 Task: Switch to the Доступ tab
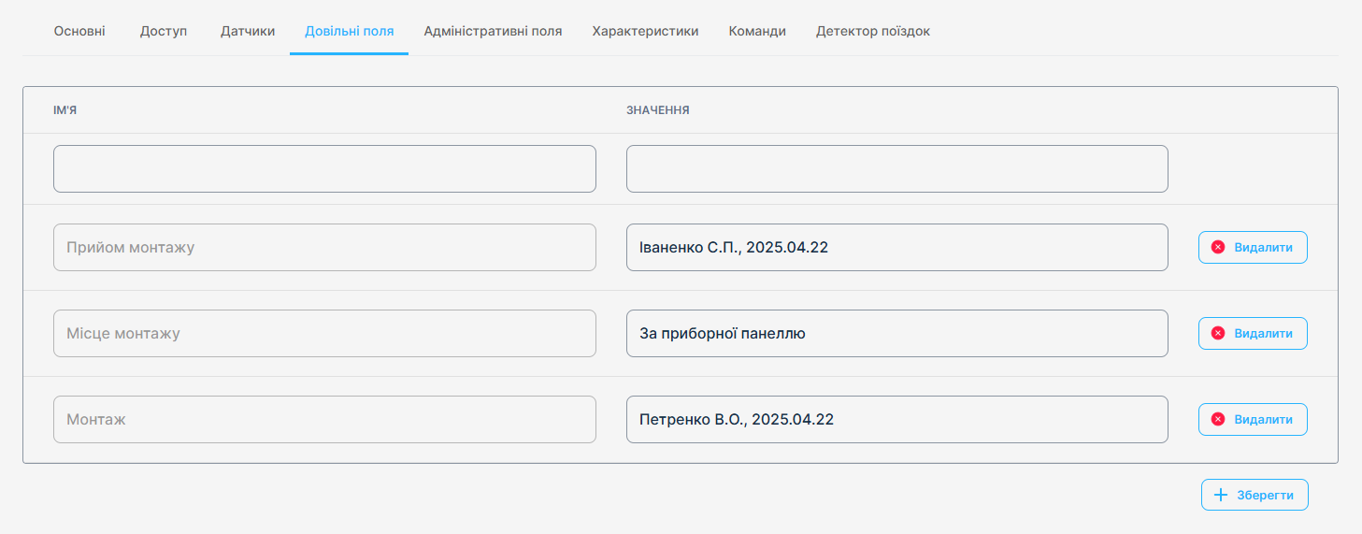coord(164,31)
